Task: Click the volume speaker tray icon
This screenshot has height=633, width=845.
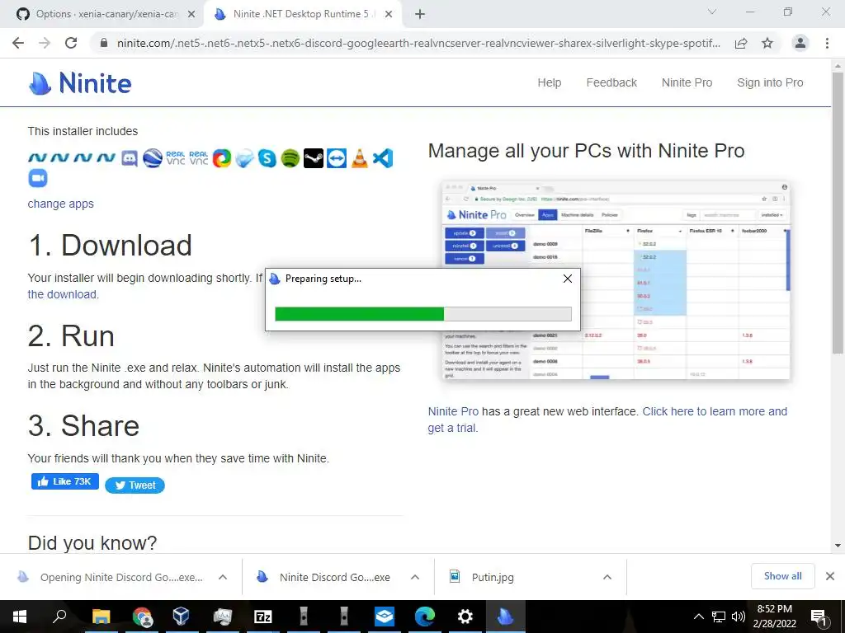Action: pos(738,617)
